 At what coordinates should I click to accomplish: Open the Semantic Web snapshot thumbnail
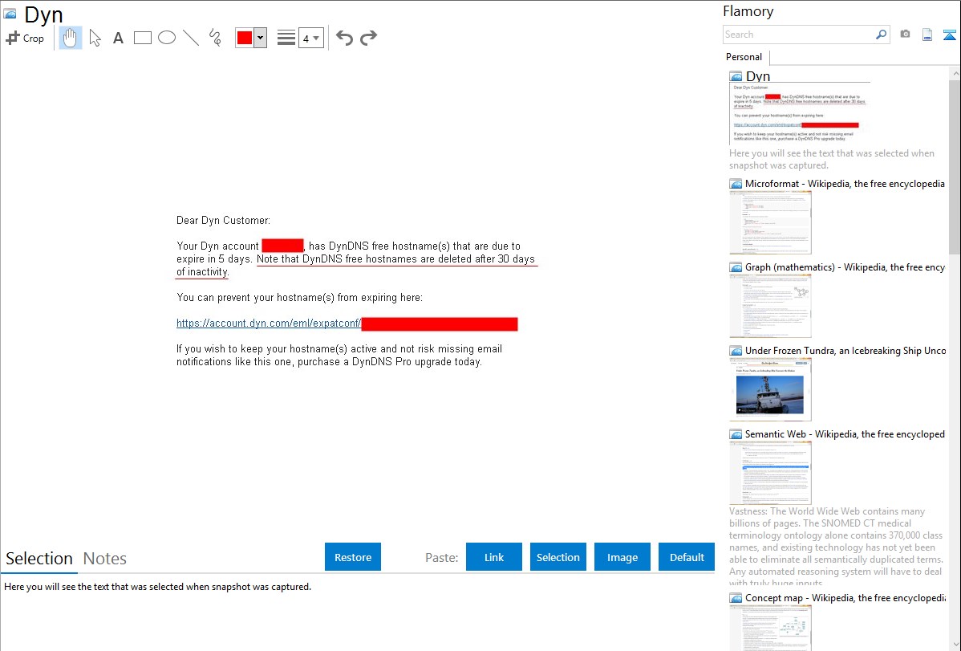(770, 473)
